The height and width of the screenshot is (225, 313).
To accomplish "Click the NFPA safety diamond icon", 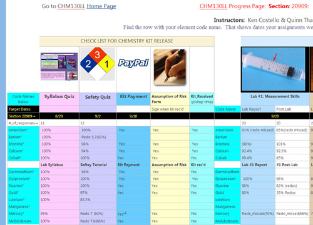I will coord(98,64).
